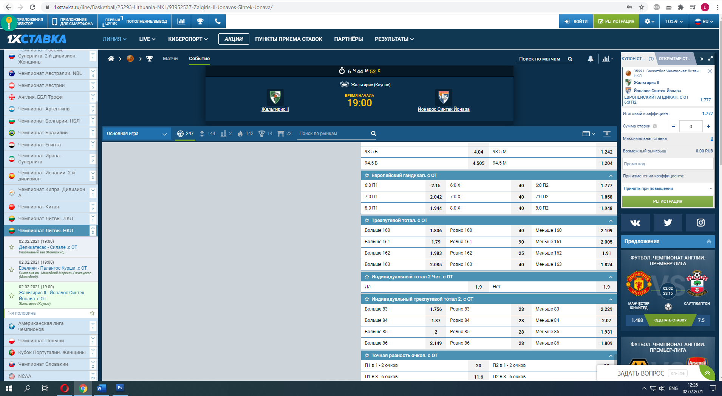Star the Деликатесас - Силале match
Viewport: 722px width, 396px height.
(x=11, y=247)
